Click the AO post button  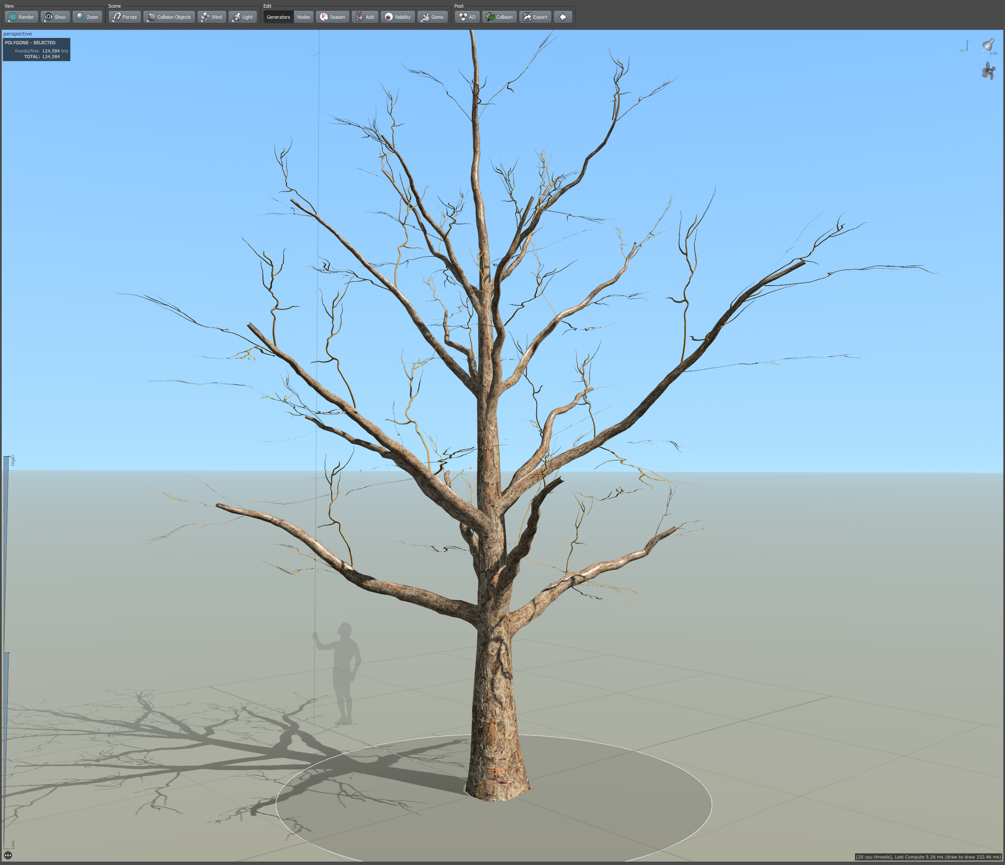tap(467, 17)
